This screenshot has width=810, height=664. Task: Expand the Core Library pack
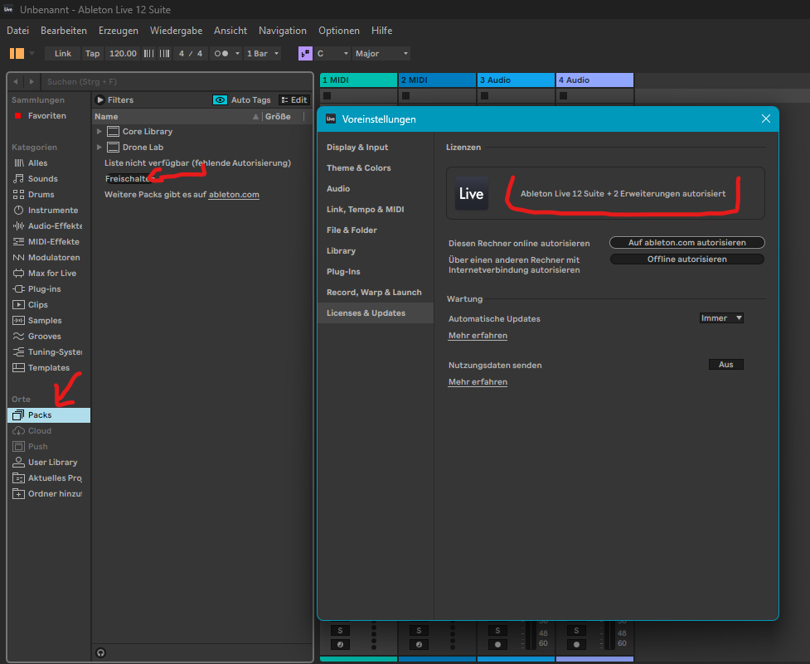coord(99,132)
